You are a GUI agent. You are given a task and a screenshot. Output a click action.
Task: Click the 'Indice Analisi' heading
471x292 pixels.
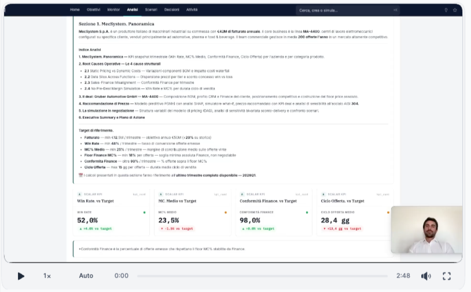pyautogui.click(x=90, y=50)
